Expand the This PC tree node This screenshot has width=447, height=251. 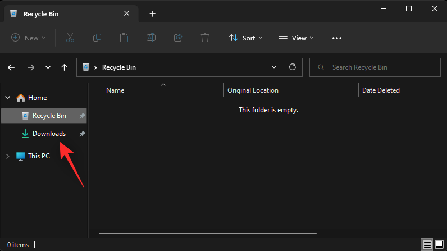click(x=8, y=156)
